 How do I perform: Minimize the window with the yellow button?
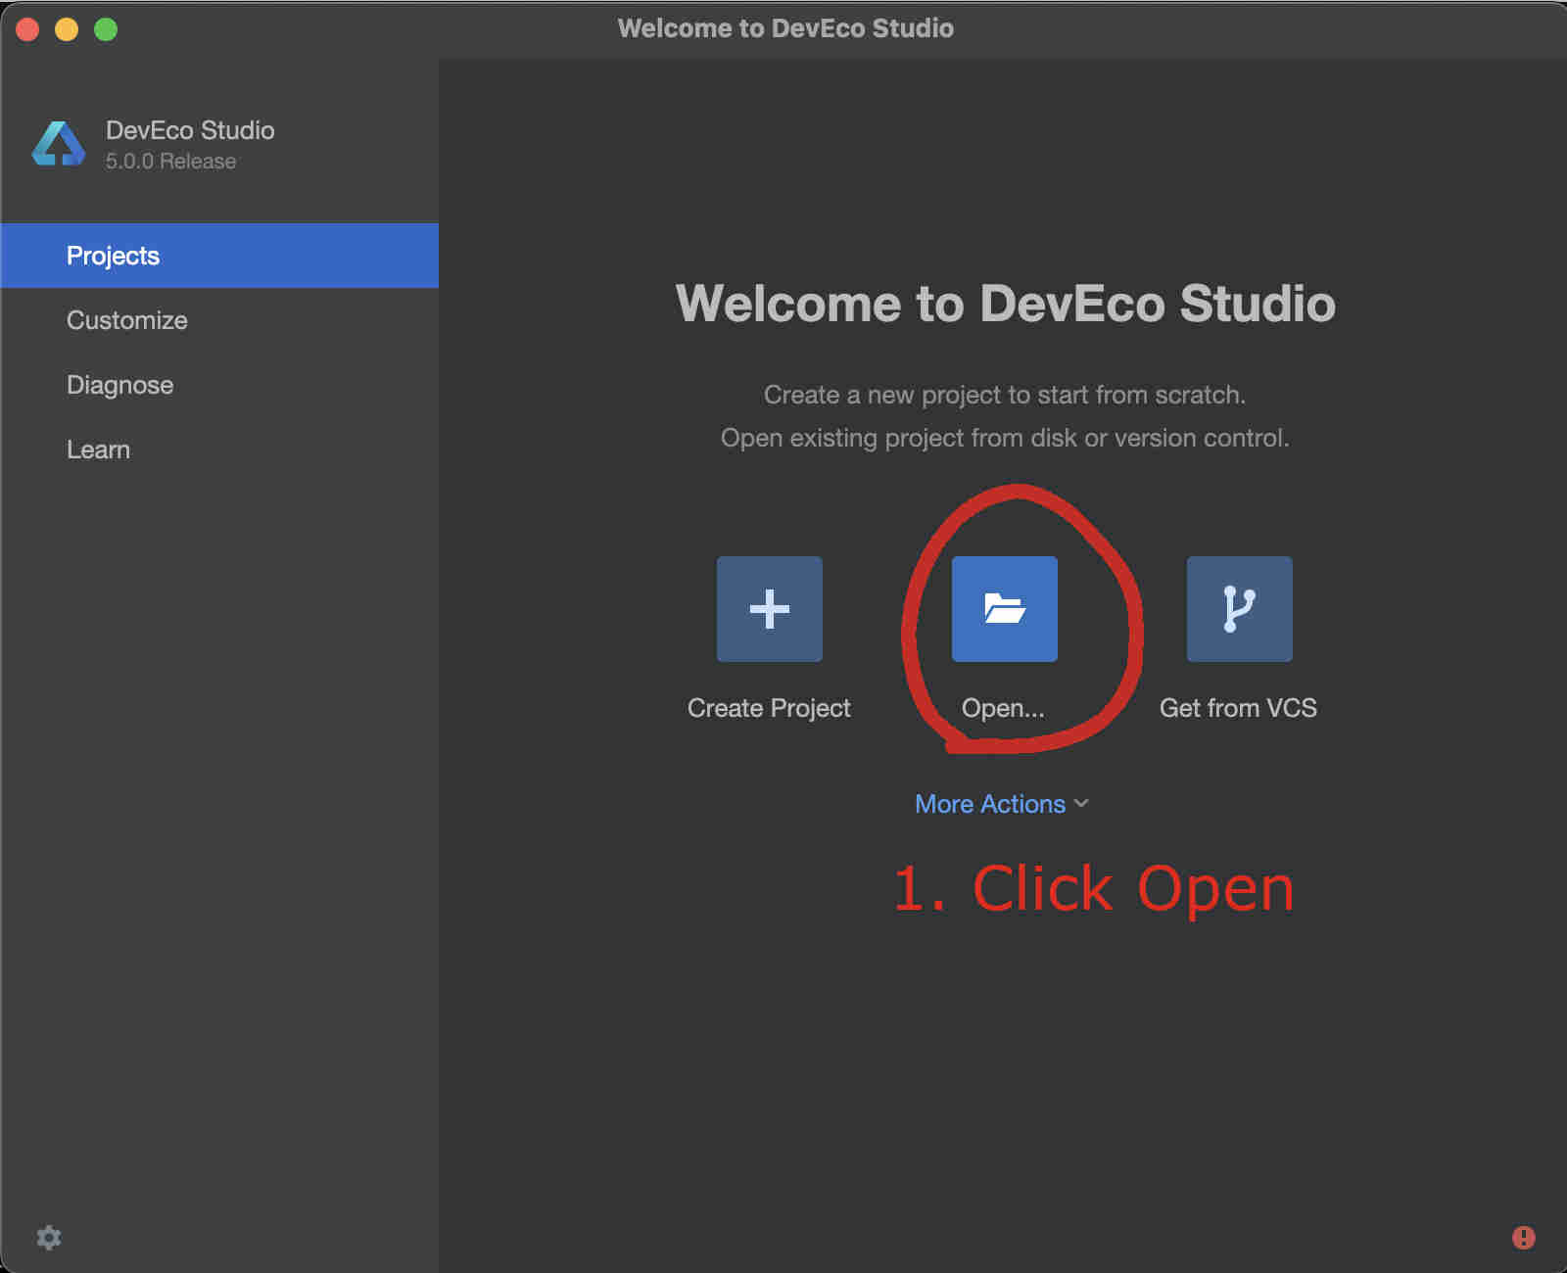(x=67, y=29)
